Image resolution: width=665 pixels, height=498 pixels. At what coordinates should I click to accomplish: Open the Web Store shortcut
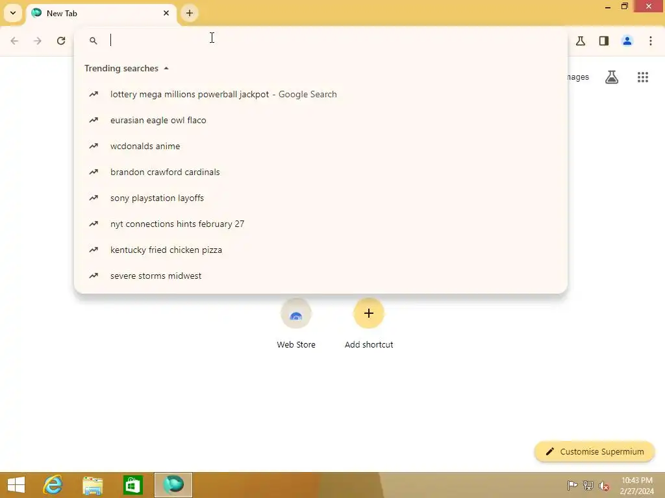click(296, 324)
